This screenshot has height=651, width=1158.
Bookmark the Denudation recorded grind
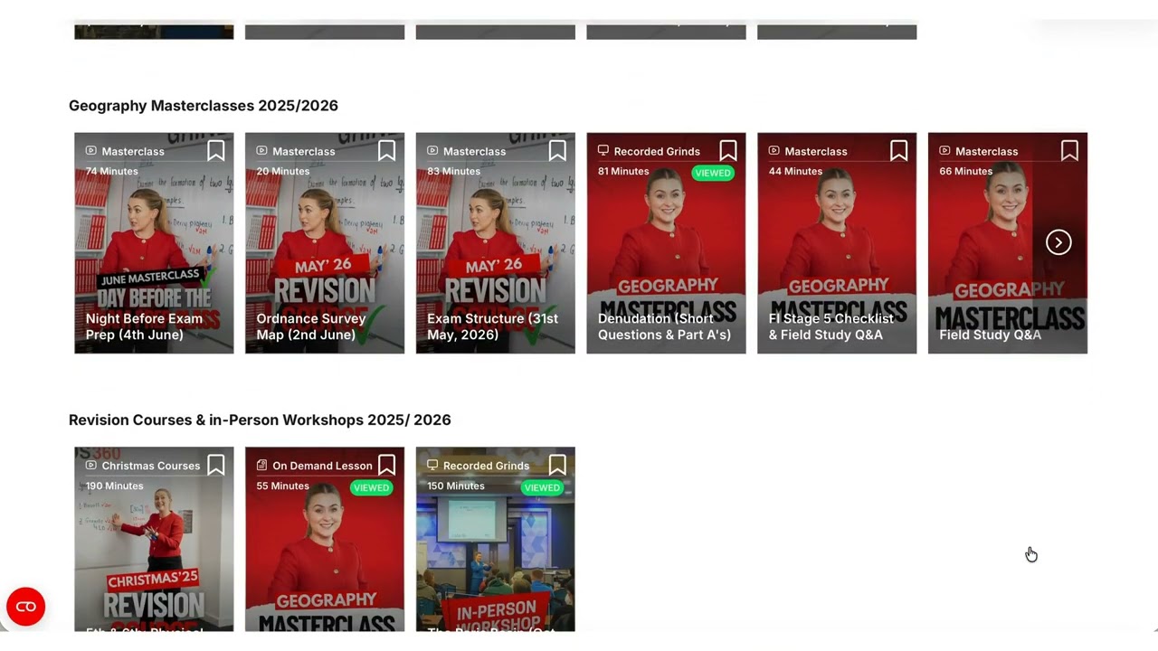tap(728, 151)
